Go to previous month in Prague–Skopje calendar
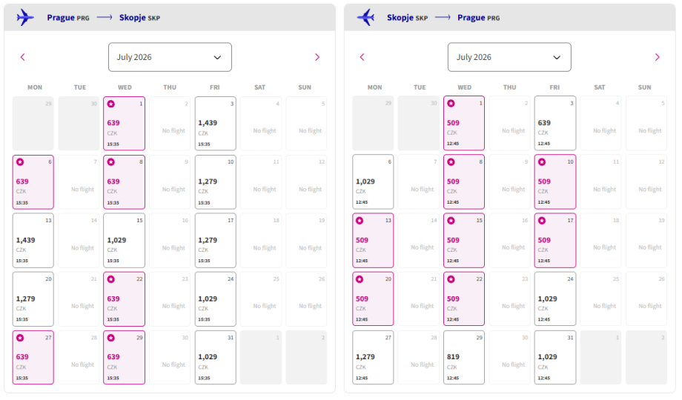 [x=23, y=57]
